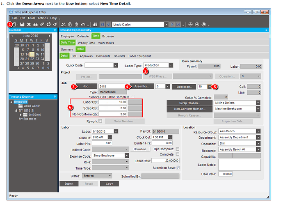Click the Forward circled right arrow icon

(197, 24)
